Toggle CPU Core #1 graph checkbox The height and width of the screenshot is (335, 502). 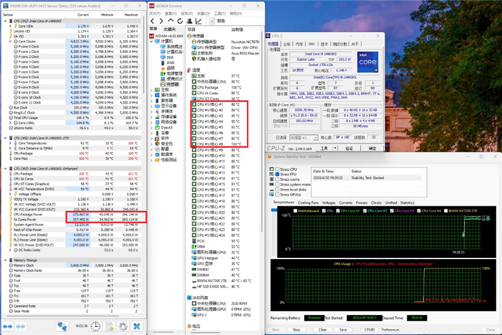coord(338,211)
